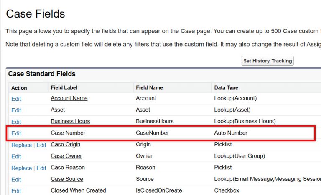
Task: Select the Picklist type in Case Origin row
Action: [x=223, y=144]
